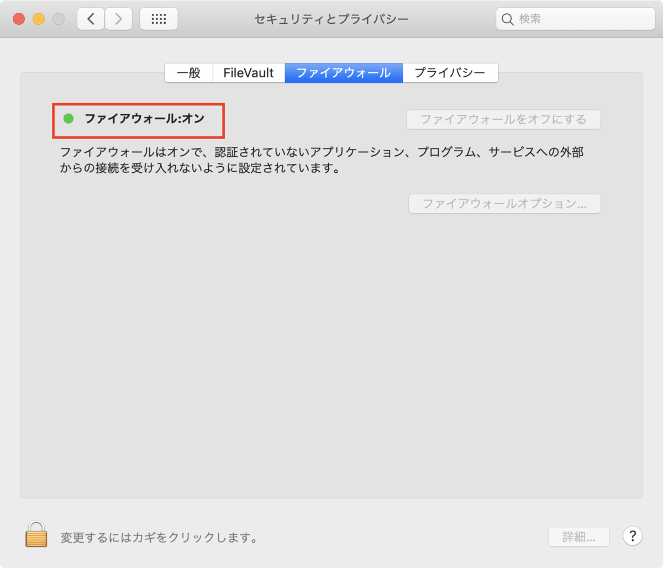Click the green firewall status indicator

pyautogui.click(x=69, y=117)
